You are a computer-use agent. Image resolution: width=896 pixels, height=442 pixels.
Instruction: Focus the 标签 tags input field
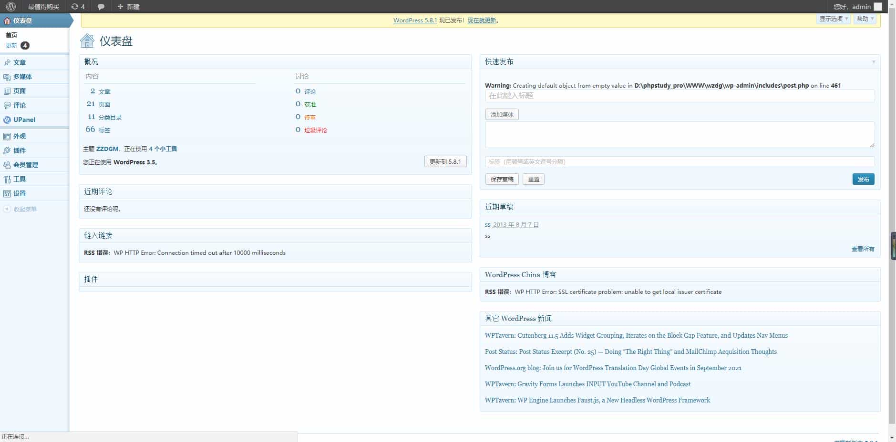click(x=680, y=161)
